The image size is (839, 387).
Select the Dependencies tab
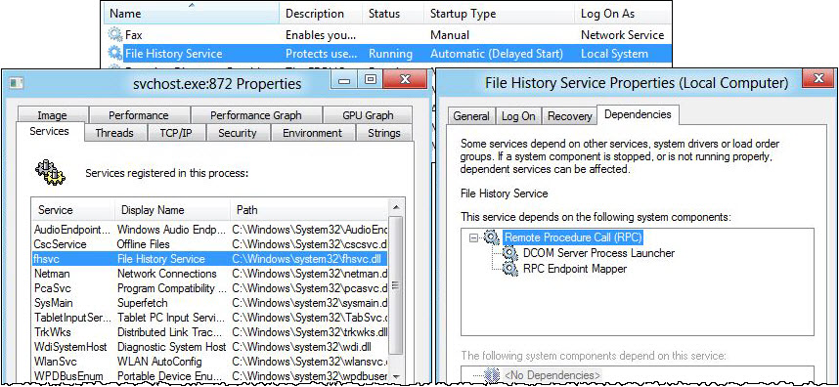tap(638, 114)
